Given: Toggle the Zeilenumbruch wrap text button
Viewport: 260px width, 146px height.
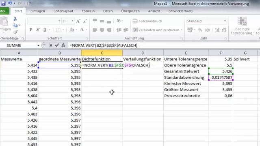Looking at the screenshot, I should coord(147,21).
